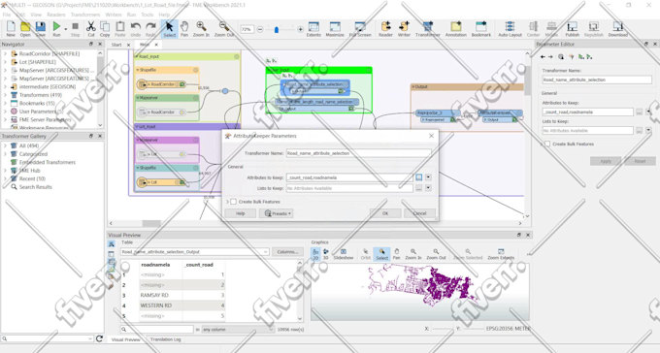Switch Graphics view to 3D
This screenshot has width=660, height=353.
326,254
